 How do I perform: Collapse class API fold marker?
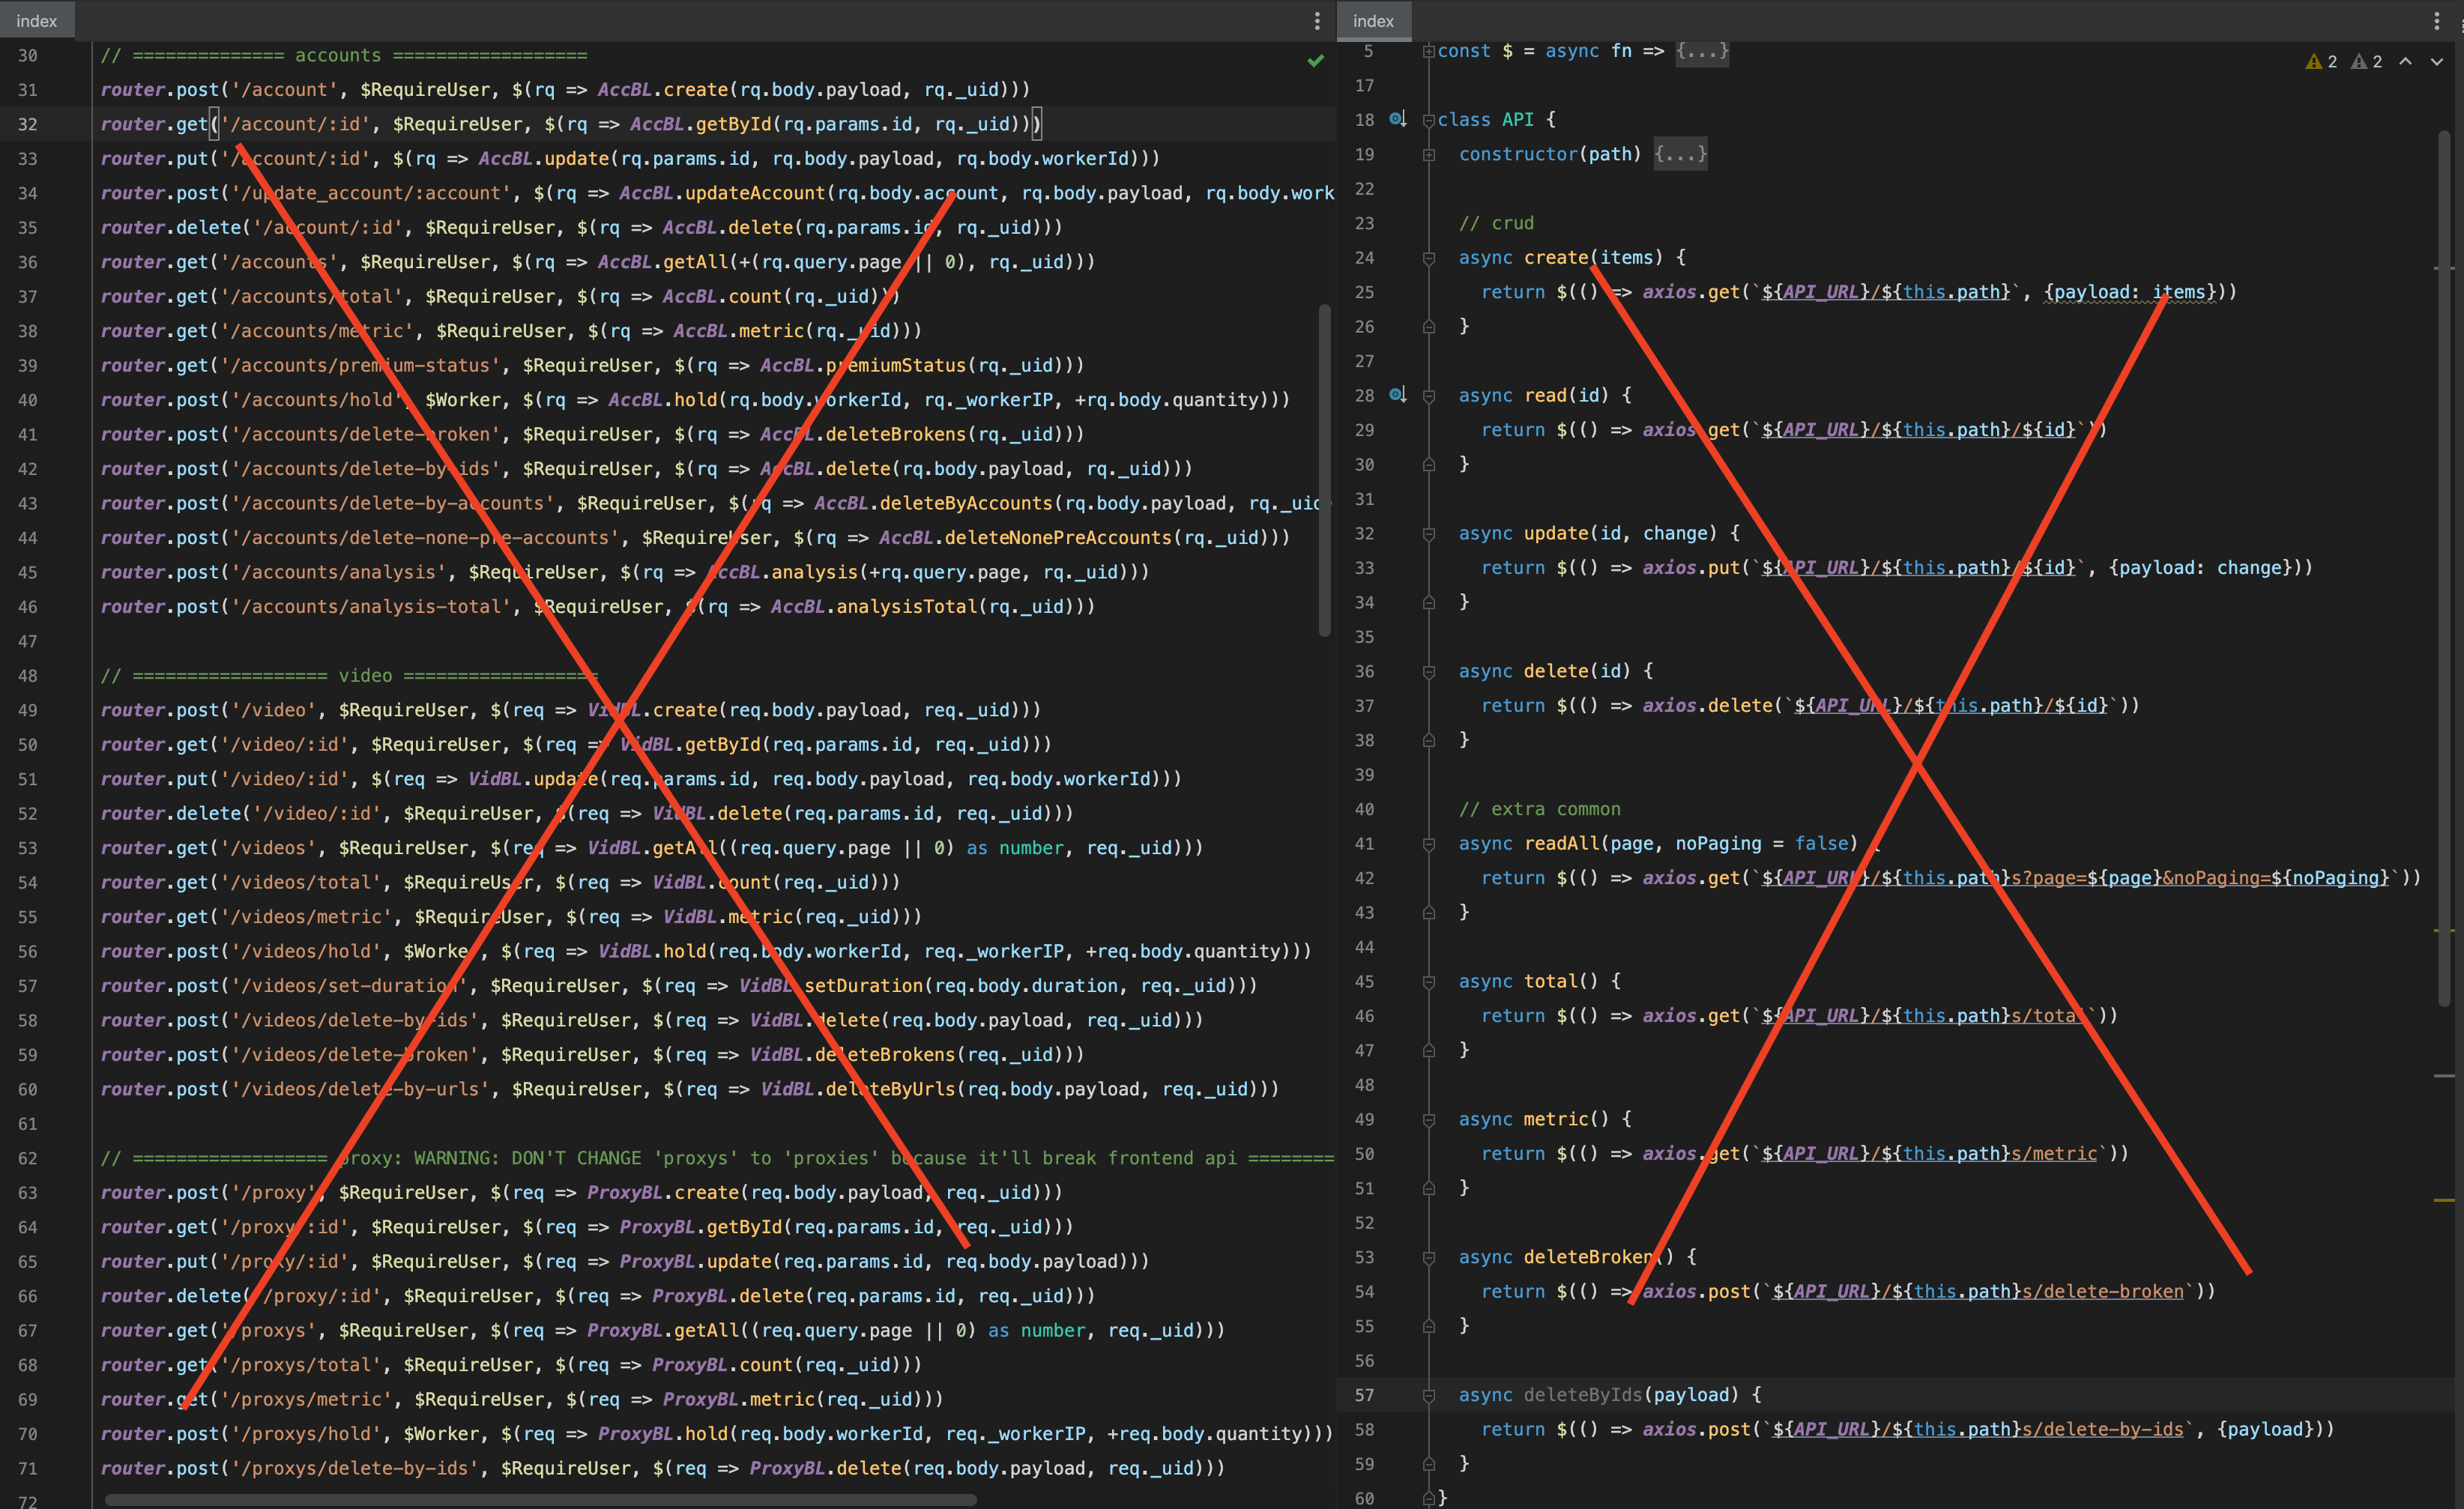click(x=1429, y=120)
